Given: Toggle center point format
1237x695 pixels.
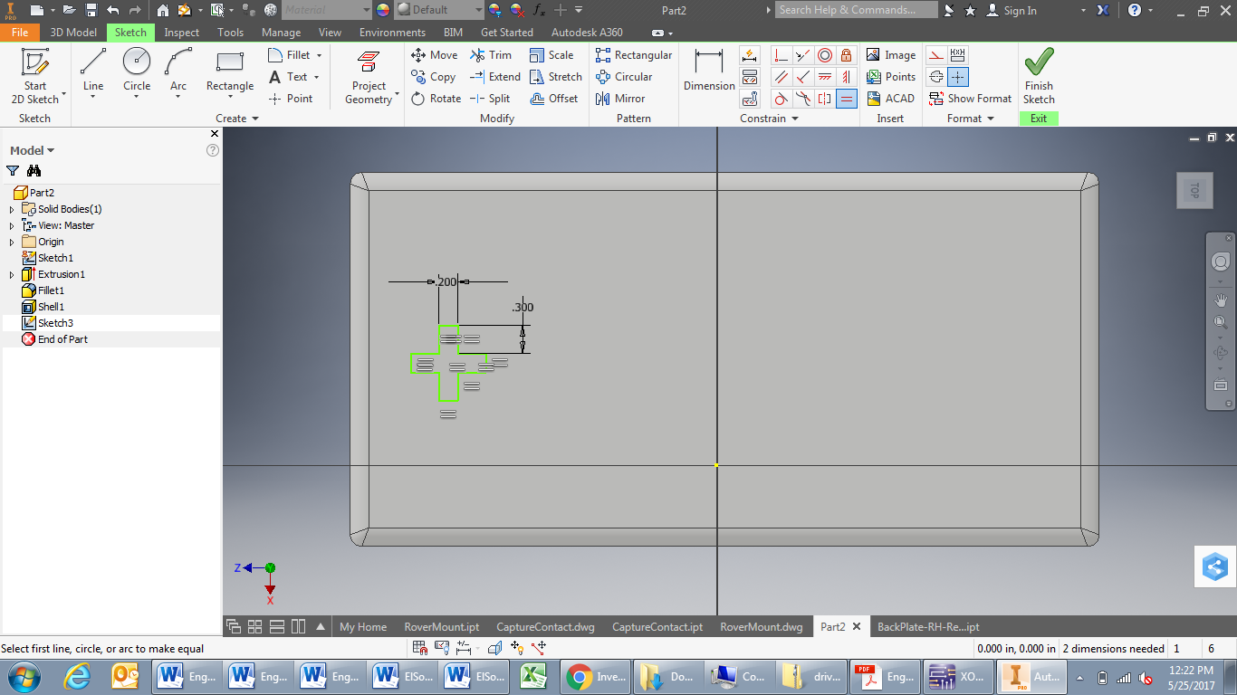Looking at the screenshot, I should click(x=958, y=77).
